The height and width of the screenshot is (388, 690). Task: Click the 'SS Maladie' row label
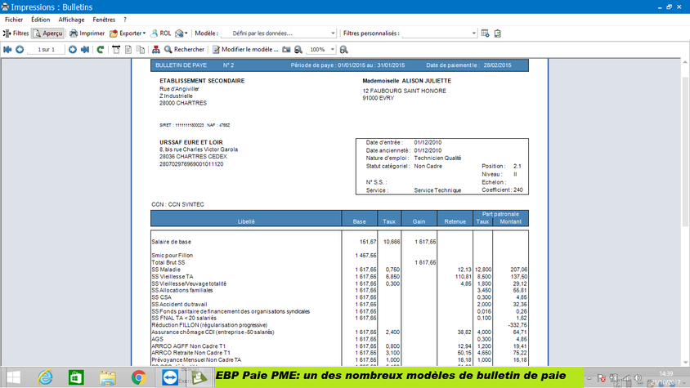pyautogui.click(x=166, y=270)
